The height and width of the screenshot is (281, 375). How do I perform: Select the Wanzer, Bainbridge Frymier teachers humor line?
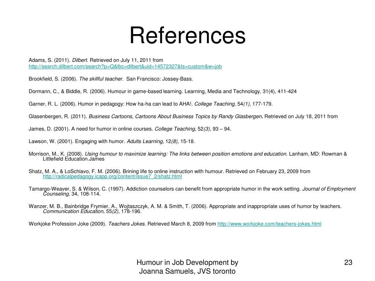[x=185, y=206]
